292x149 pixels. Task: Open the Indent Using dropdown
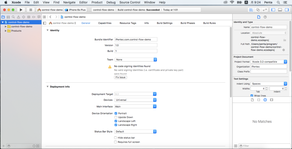click(269, 84)
